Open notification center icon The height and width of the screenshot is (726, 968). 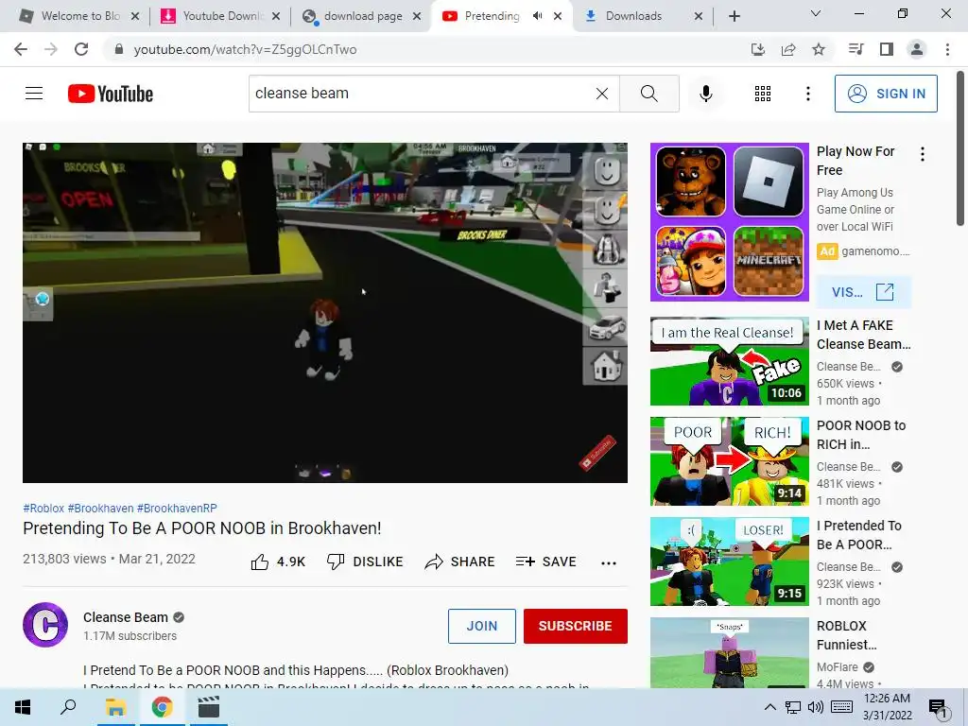click(x=938, y=708)
